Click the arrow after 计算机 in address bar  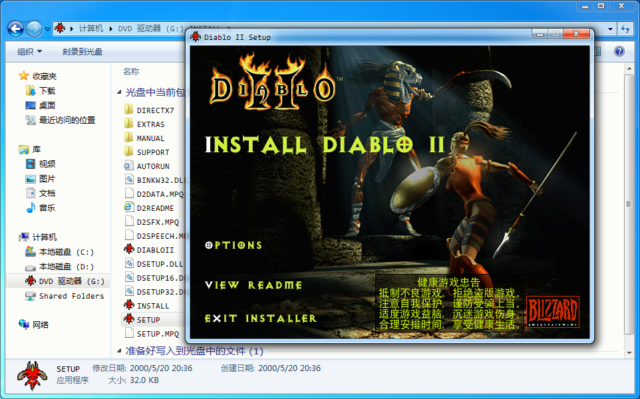coord(110,29)
